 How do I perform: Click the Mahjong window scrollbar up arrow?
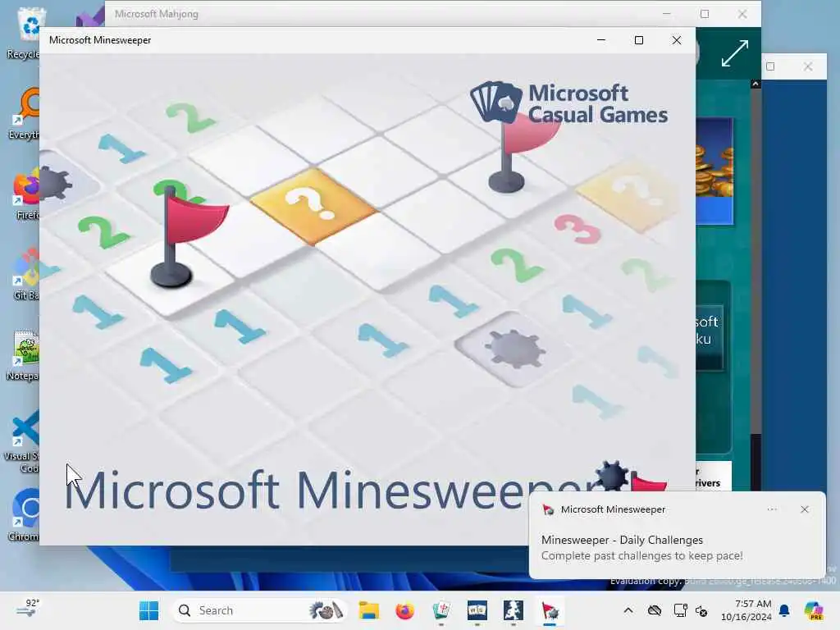(x=756, y=84)
